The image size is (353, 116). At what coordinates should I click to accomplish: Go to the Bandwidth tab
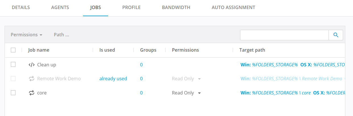click(x=176, y=8)
